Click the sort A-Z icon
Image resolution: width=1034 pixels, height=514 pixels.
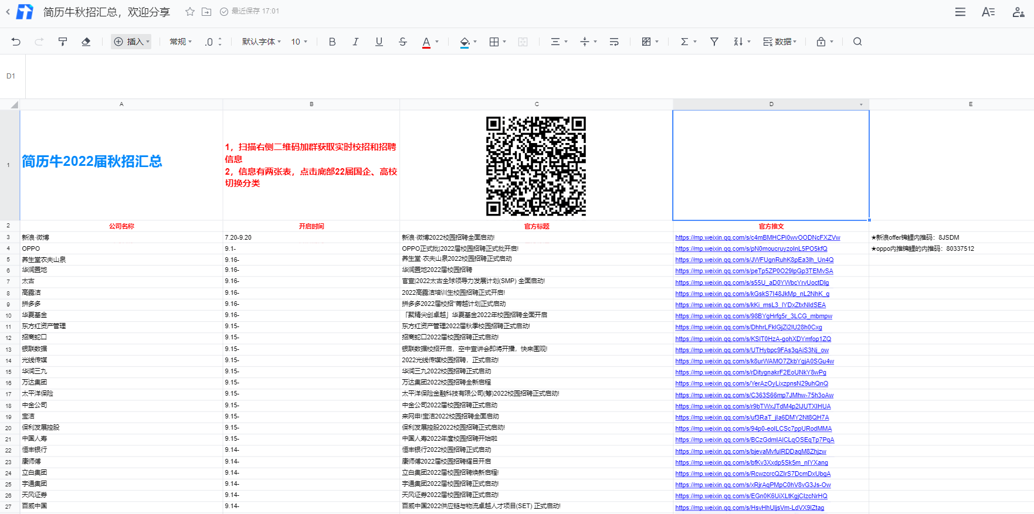738,42
